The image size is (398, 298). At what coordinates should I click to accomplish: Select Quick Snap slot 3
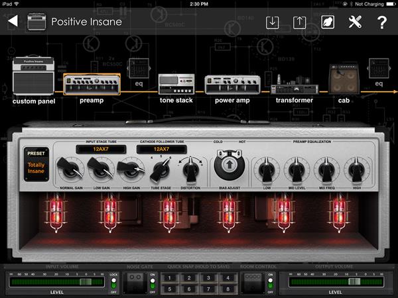208,278
